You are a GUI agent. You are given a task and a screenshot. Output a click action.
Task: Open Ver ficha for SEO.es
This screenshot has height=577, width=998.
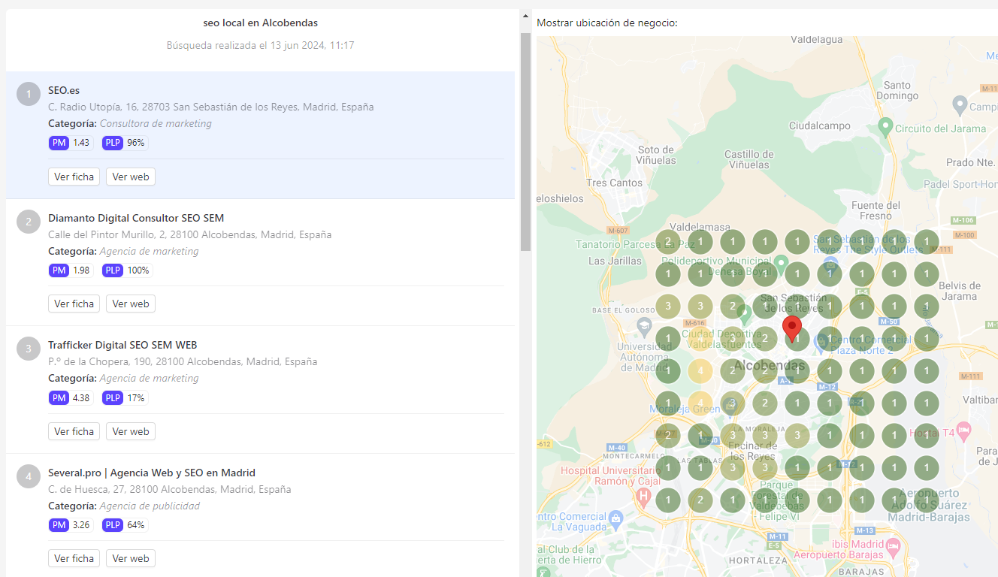74,177
